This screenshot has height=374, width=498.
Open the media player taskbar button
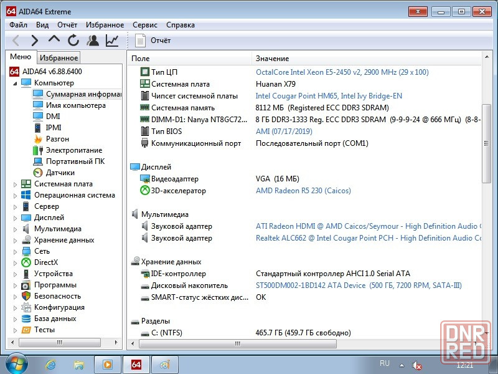(108, 365)
